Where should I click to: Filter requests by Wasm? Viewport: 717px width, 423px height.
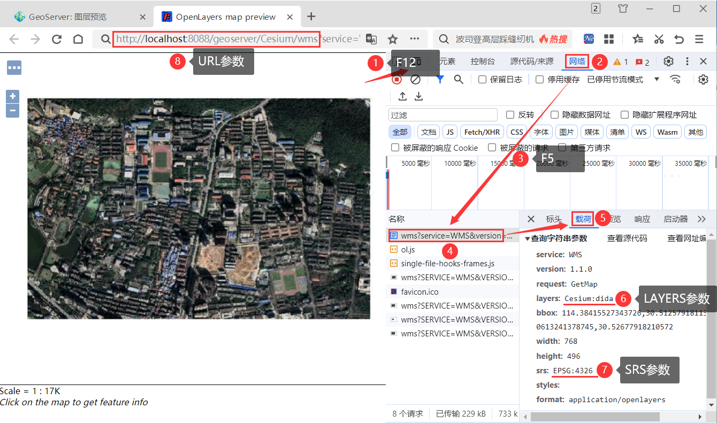point(667,132)
